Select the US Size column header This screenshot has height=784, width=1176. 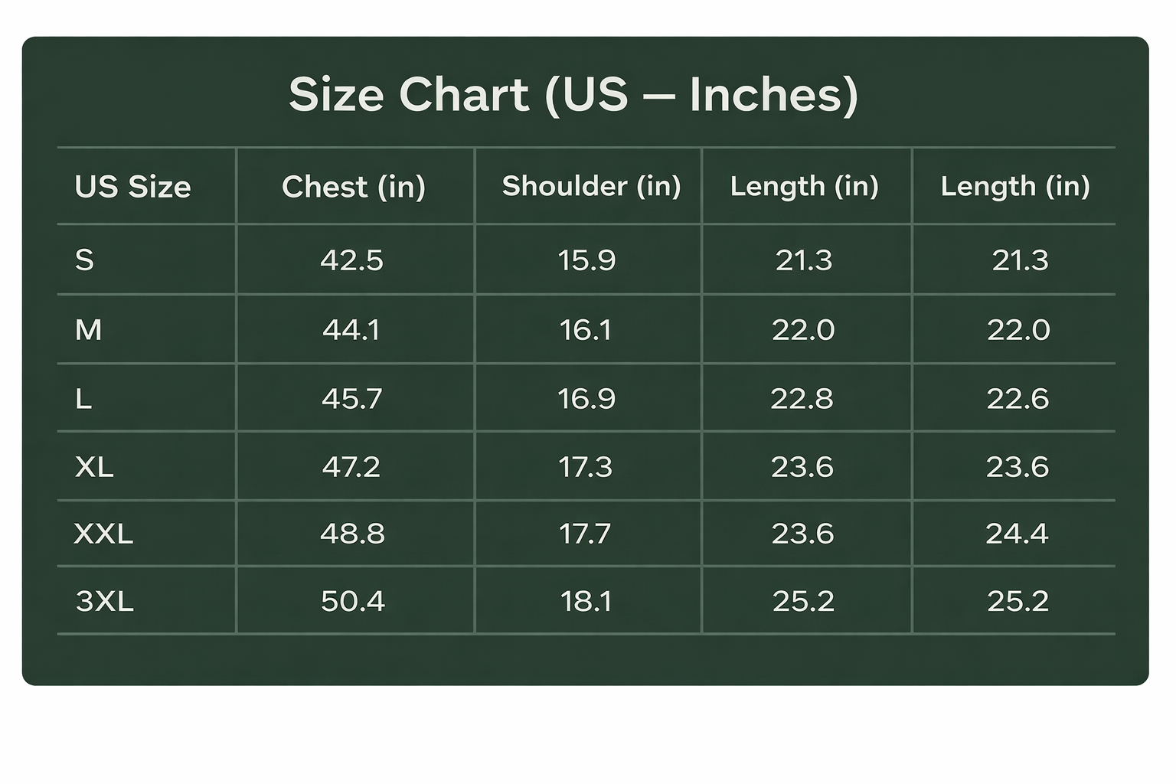tap(132, 187)
